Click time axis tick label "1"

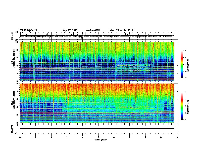click(x=35, y=137)
